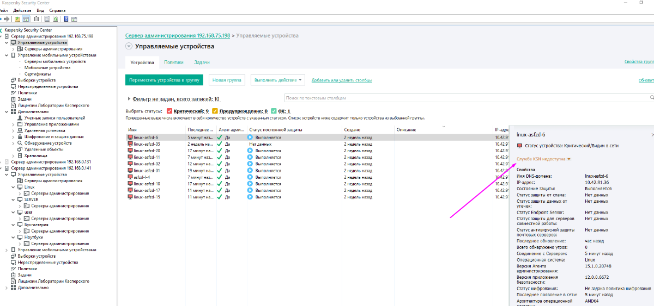Click Добавить или удалить столбцы link
The height and width of the screenshot is (306, 654).
(x=342, y=80)
